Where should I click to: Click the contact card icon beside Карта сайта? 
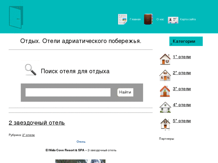tap(173, 20)
